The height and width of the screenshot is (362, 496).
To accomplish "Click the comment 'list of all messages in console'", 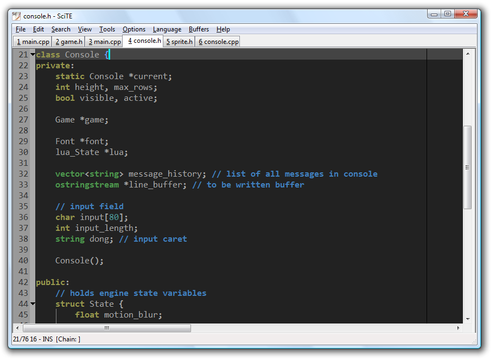I will click(302, 174).
